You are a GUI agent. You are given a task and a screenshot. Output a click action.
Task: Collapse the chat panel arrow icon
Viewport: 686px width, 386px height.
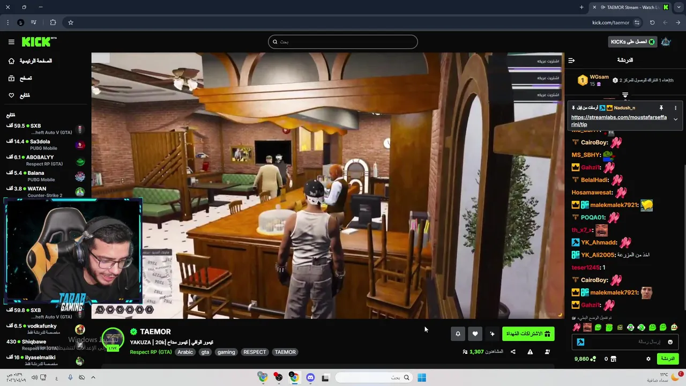coord(571,61)
